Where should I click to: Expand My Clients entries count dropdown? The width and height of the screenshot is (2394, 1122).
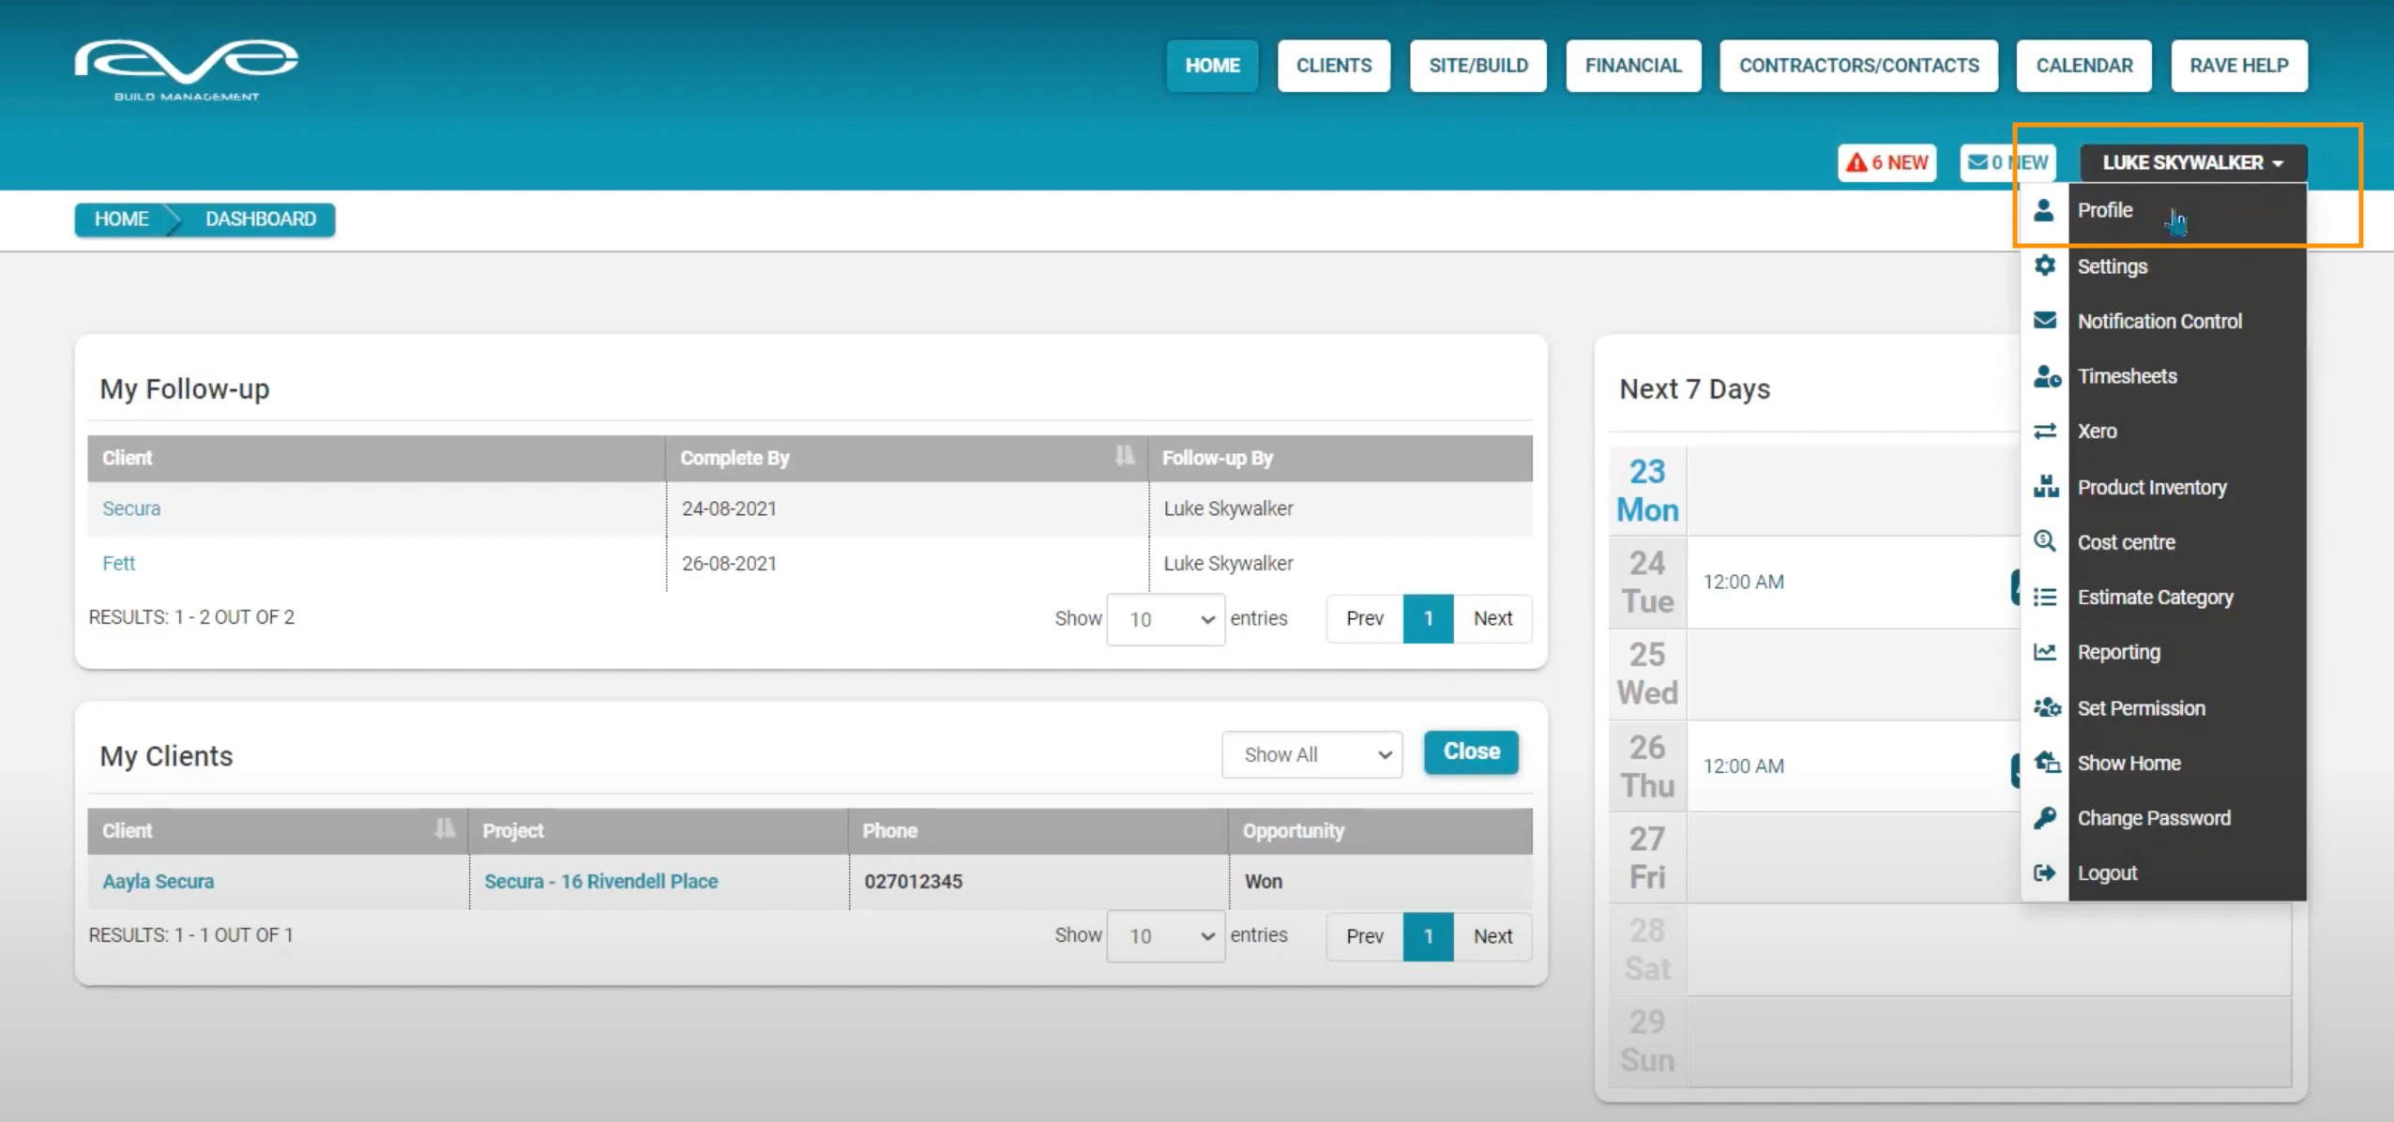1165,936
